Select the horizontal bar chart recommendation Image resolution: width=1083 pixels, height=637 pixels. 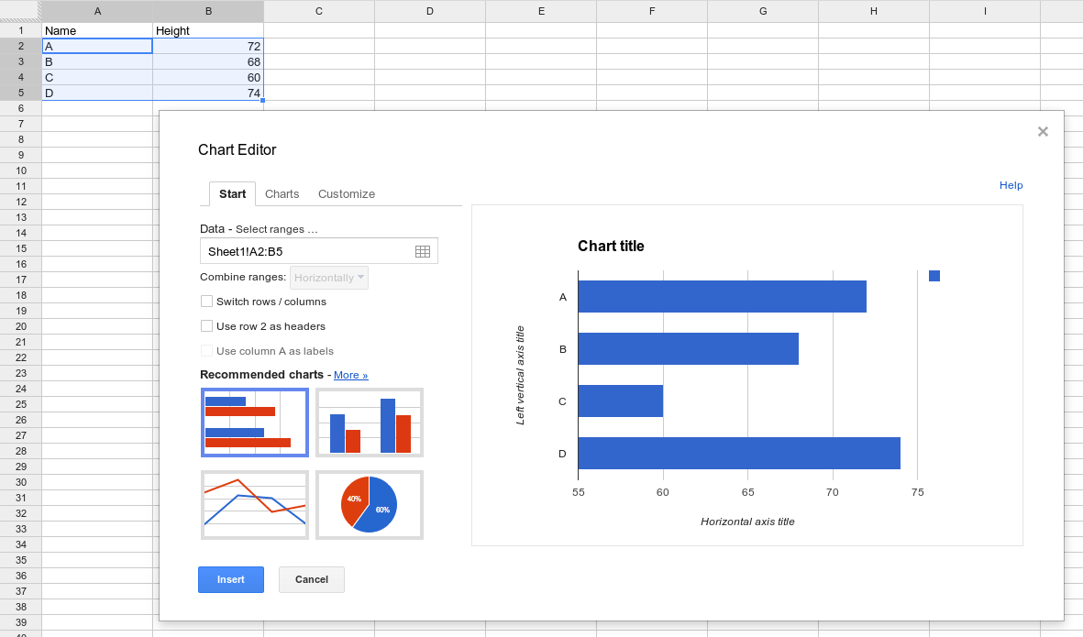point(254,422)
